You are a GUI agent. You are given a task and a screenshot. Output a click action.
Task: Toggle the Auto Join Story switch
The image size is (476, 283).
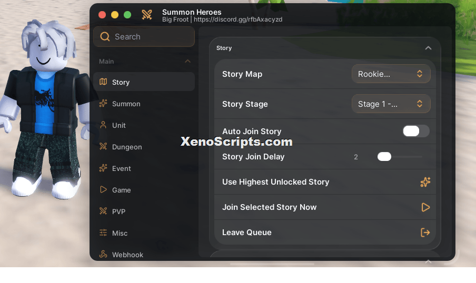[416, 131]
